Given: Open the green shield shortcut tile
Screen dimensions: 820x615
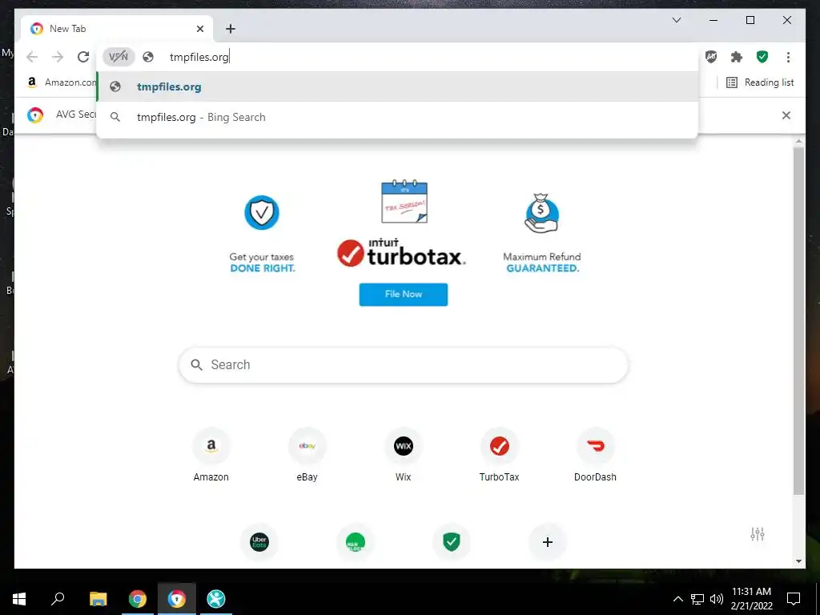Looking at the screenshot, I should pos(452,542).
